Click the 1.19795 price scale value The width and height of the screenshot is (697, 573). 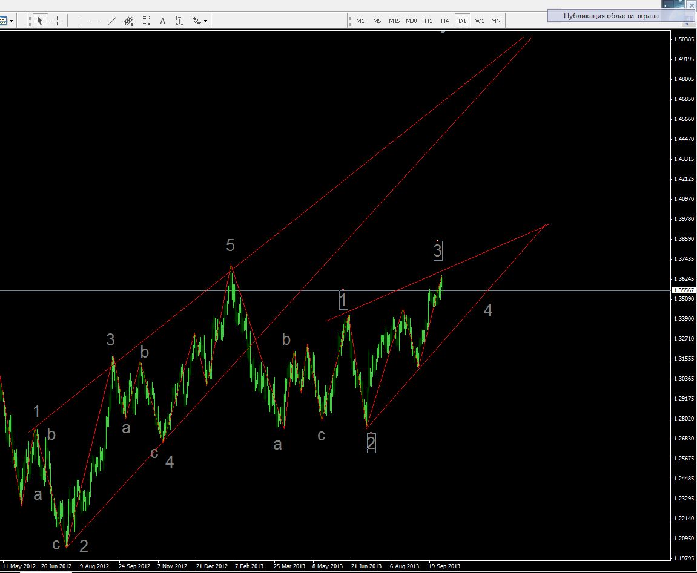(x=684, y=558)
